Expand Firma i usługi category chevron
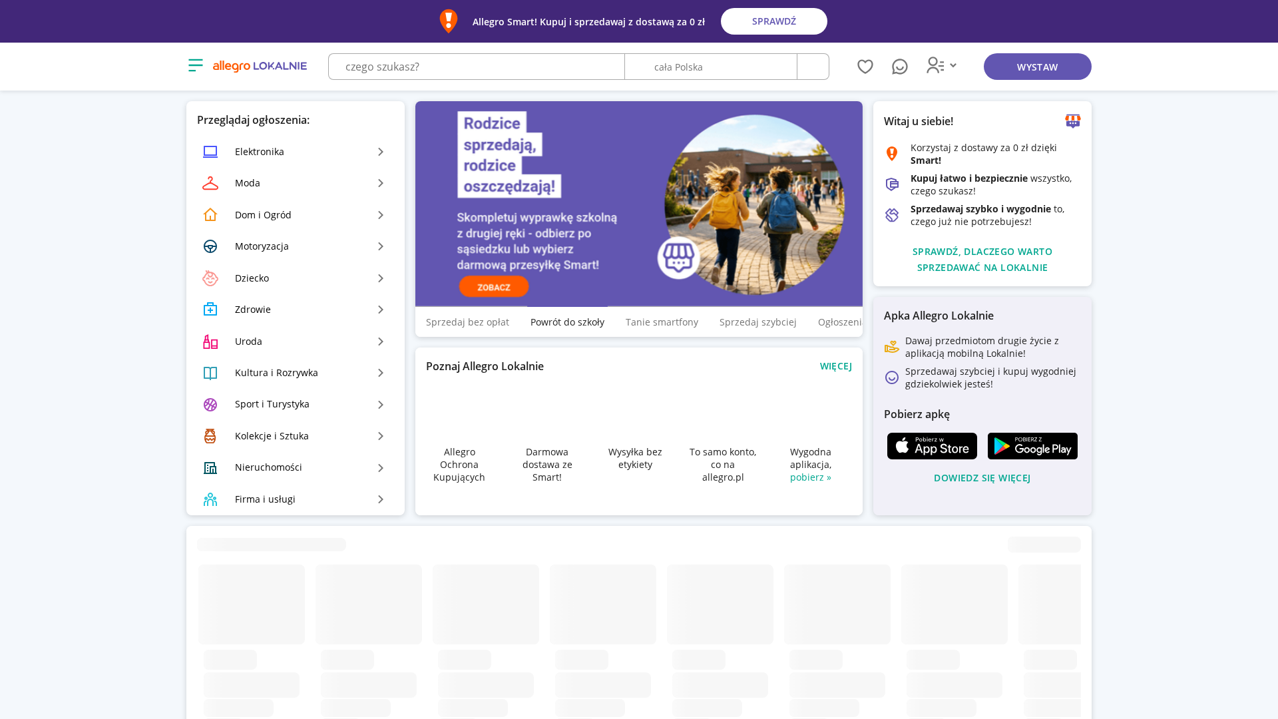 click(381, 499)
